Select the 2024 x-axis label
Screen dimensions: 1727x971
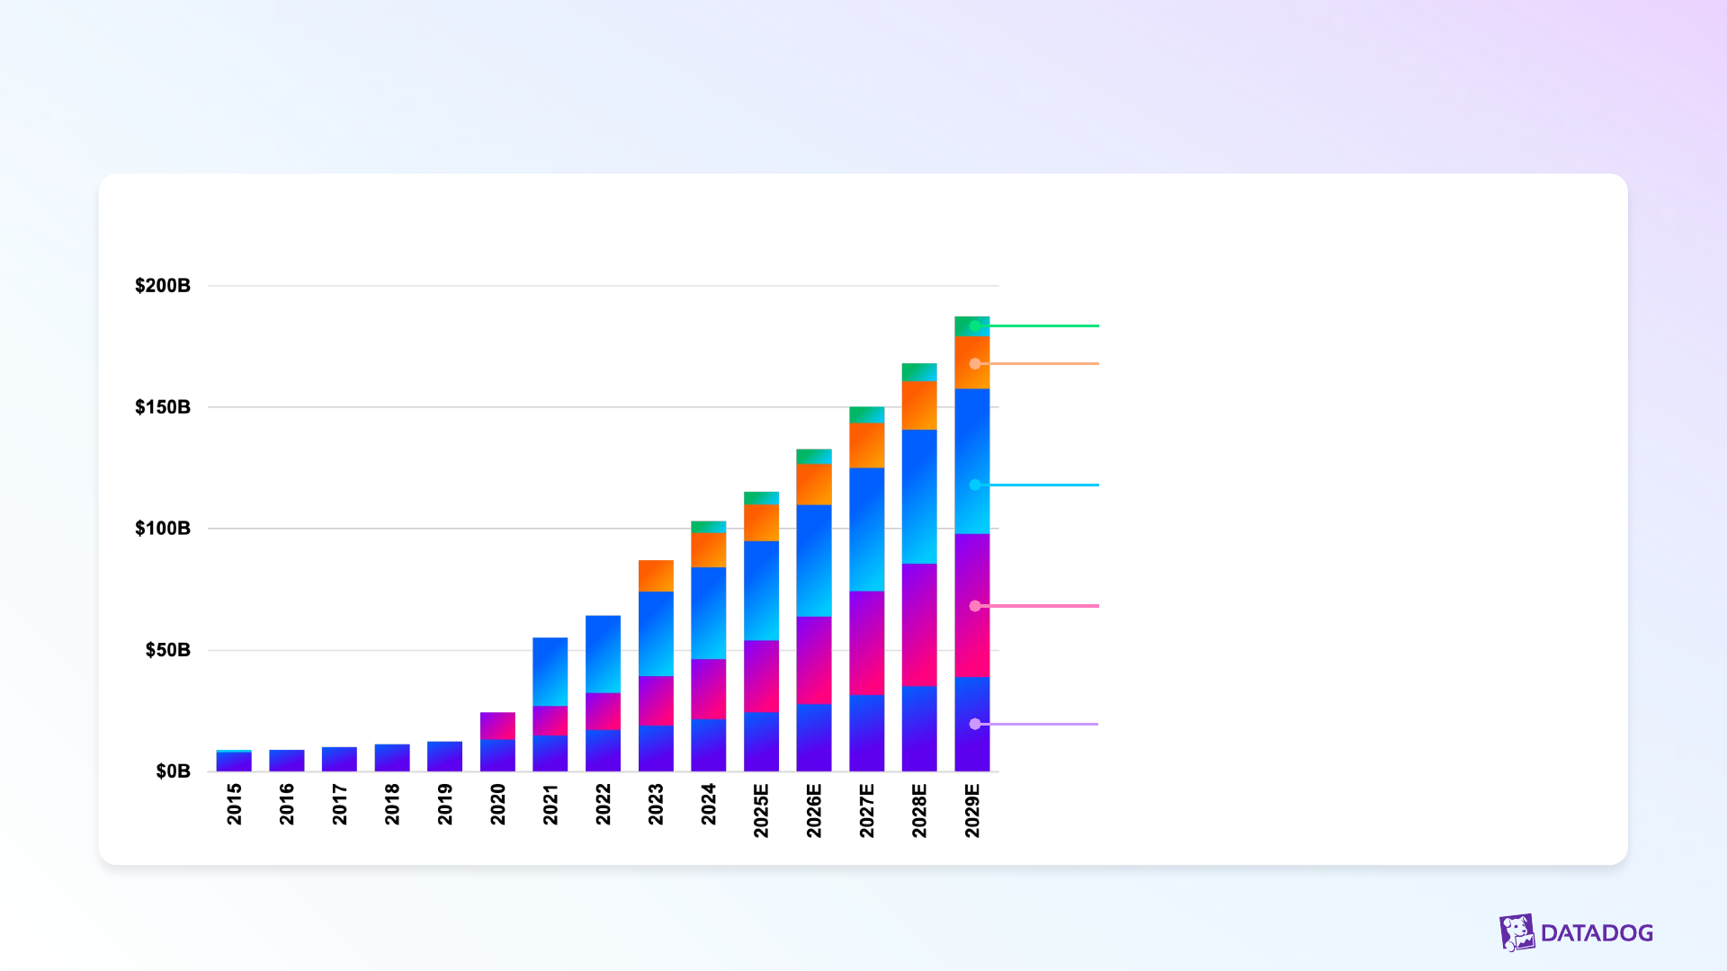pyautogui.click(x=709, y=804)
